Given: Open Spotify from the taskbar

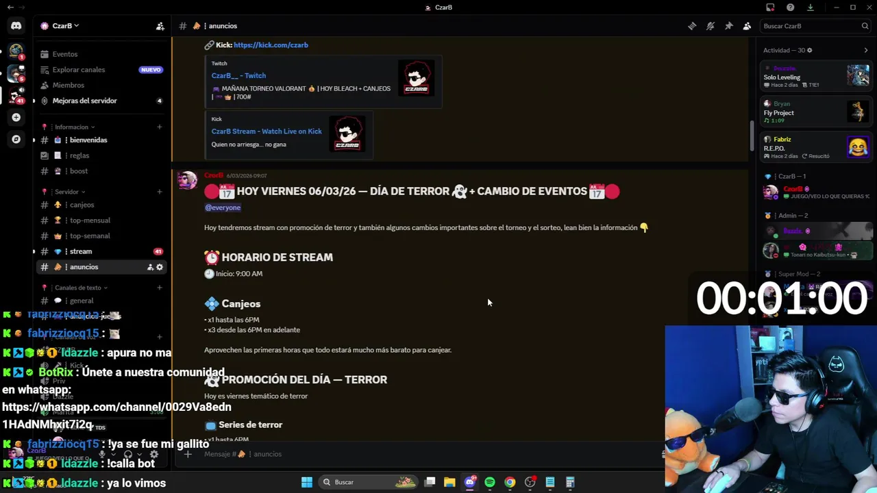Looking at the screenshot, I should 489,482.
